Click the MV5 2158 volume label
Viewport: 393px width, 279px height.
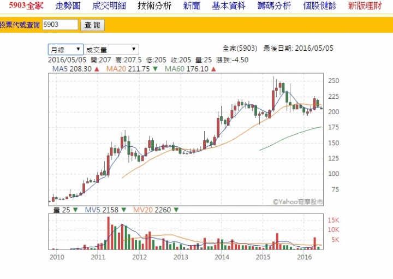pyautogui.click(x=102, y=210)
